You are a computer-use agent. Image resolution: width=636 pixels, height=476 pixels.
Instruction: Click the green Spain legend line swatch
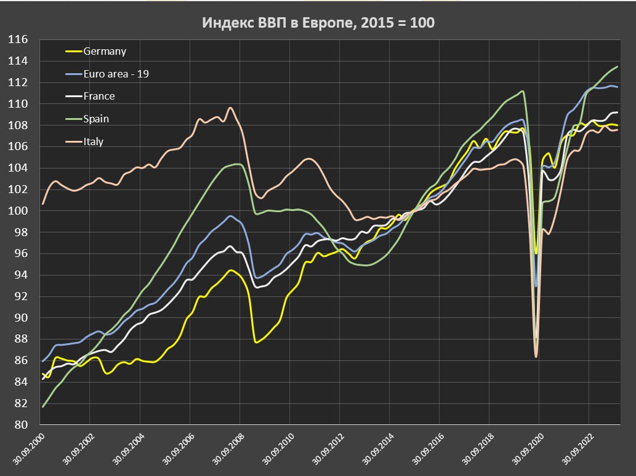point(73,119)
